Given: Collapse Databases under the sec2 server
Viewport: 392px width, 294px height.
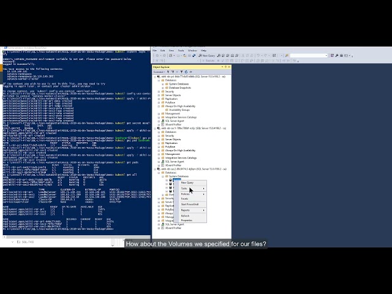Looking at the screenshot, I should pyautogui.click(x=159, y=173).
